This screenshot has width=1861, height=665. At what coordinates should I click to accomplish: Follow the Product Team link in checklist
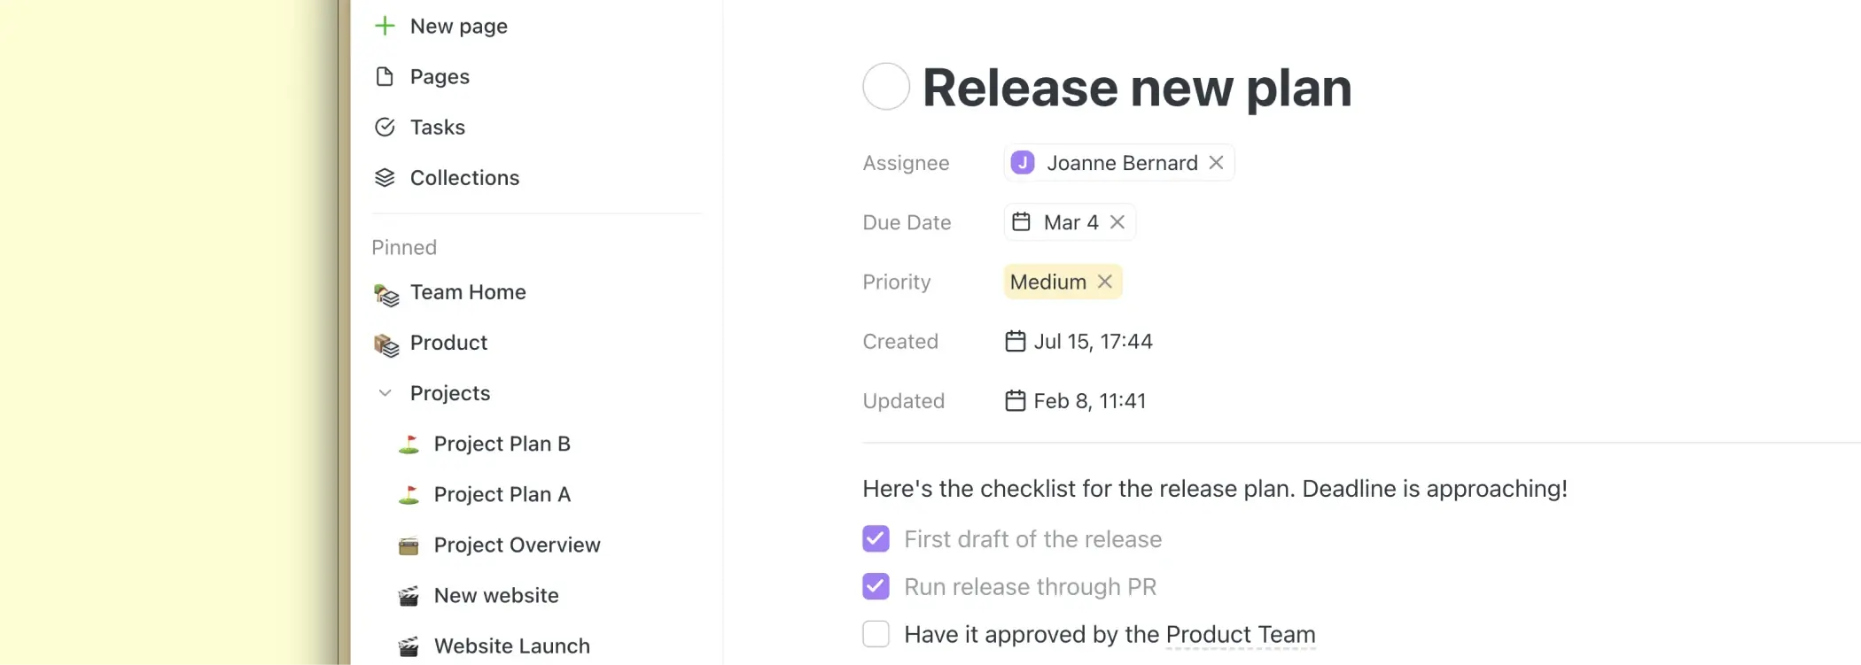1240,635
